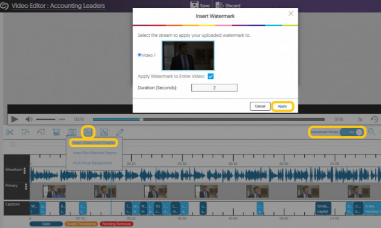
Task: Click the Duration seconds input field
Action: click(x=214, y=88)
